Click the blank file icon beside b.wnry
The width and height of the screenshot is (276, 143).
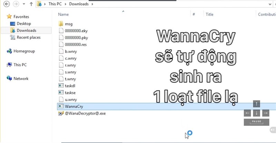click(61, 51)
